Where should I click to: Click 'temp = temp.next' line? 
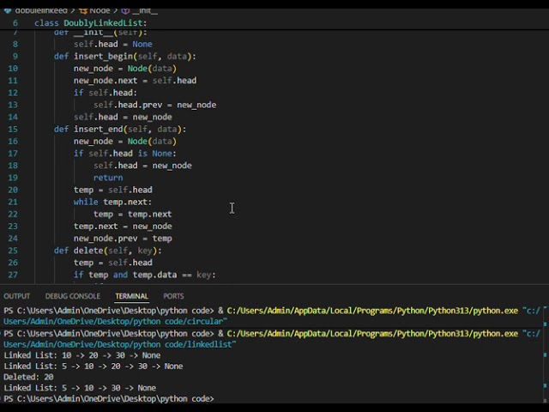coord(132,214)
